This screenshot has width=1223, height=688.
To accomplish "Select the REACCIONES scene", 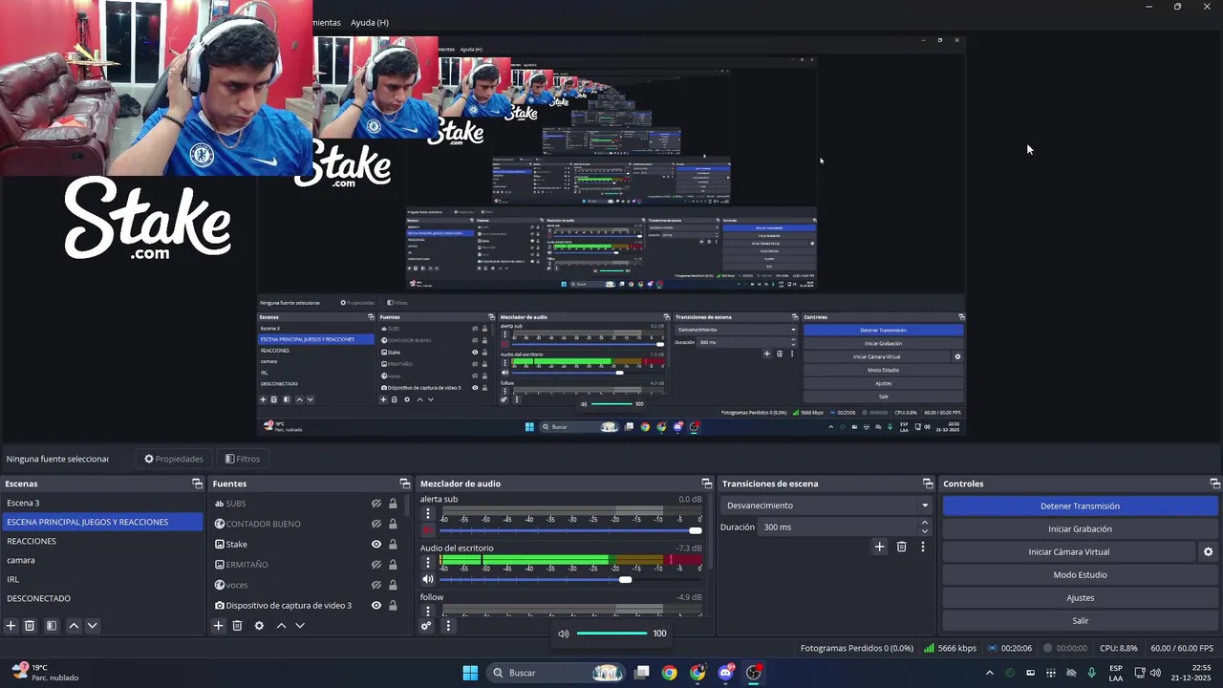I will [x=102, y=541].
